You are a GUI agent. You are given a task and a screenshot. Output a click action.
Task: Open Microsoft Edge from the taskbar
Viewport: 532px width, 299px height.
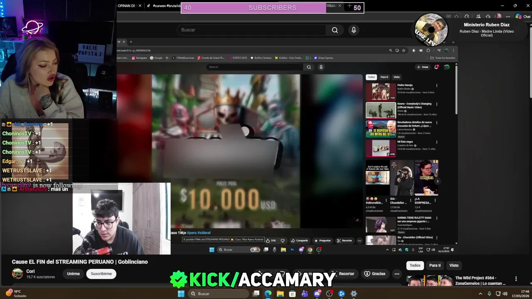click(x=268, y=294)
